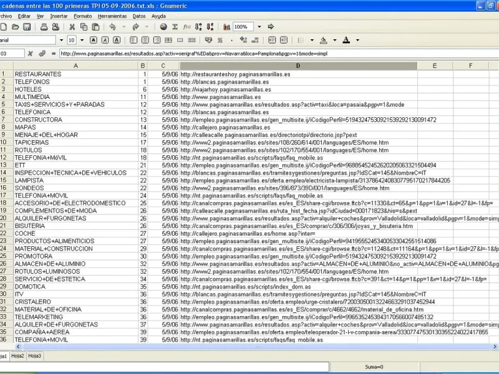Apply currency format to cells
Screen dimensions: 499x374
208,40
